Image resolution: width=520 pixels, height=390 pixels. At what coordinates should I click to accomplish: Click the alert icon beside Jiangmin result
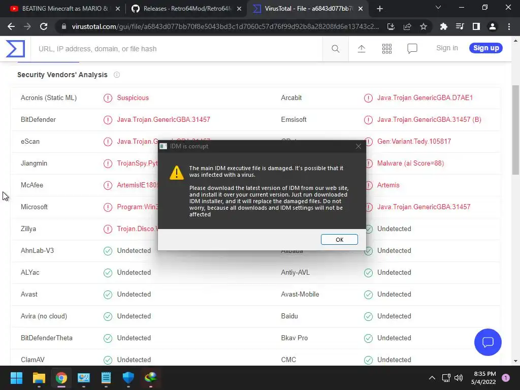click(108, 164)
